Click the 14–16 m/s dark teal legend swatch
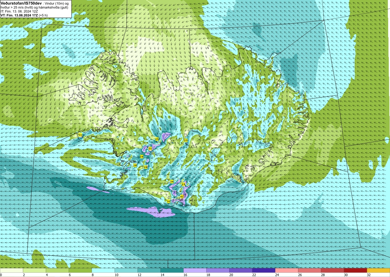390x277 pixels. pos(172,270)
